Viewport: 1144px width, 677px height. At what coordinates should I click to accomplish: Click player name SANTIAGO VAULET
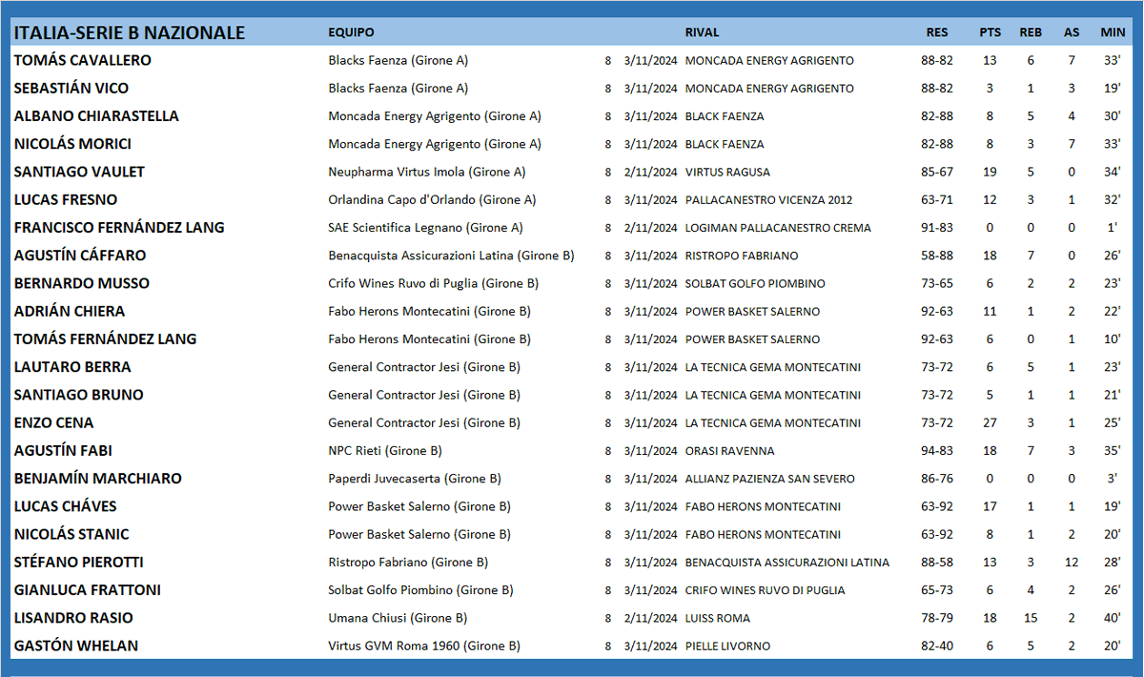pos(79,172)
